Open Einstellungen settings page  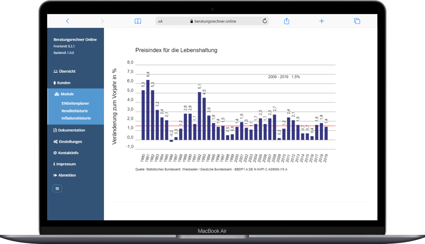pos(70,142)
